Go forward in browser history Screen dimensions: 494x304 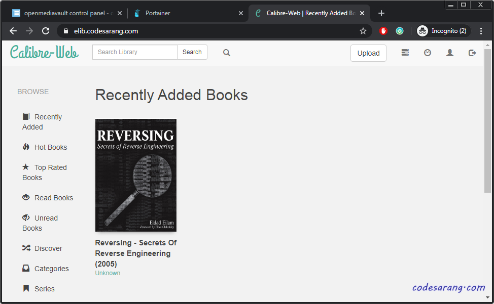(x=29, y=31)
